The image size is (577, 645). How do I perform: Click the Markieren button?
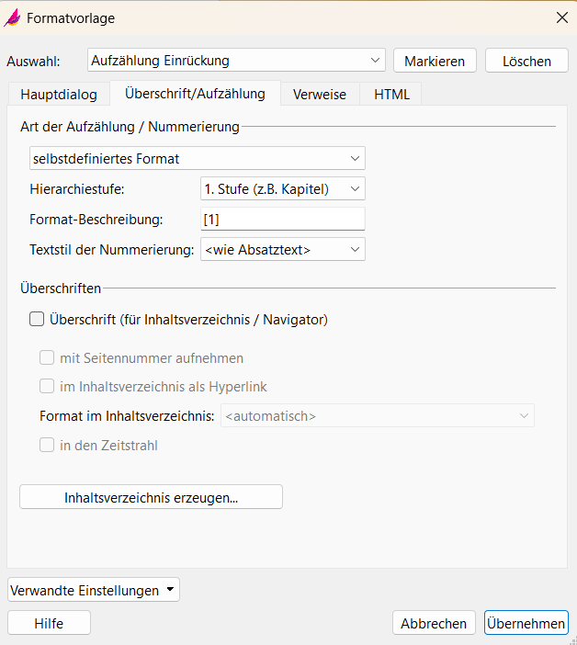click(435, 61)
